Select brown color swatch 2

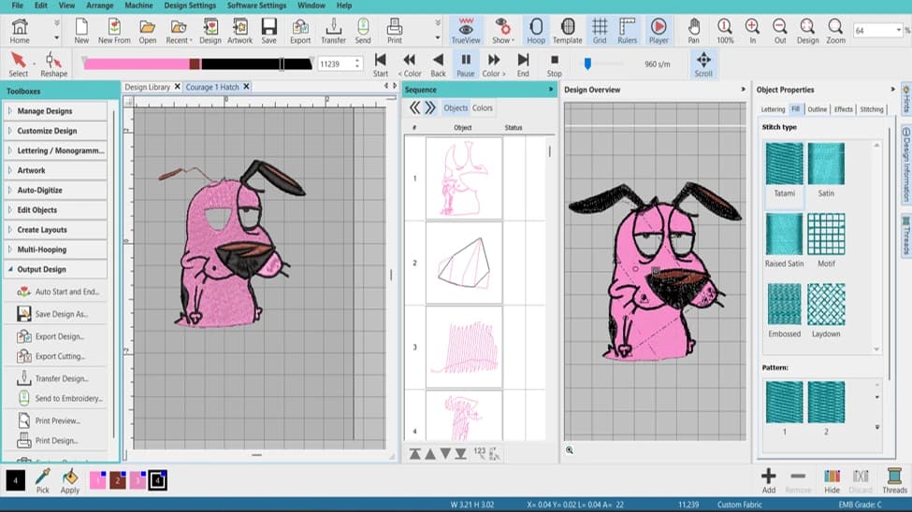[118, 480]
